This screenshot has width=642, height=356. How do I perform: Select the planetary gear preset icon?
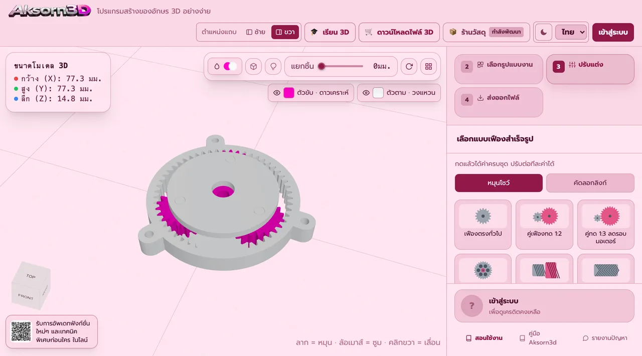click(483, 270)
